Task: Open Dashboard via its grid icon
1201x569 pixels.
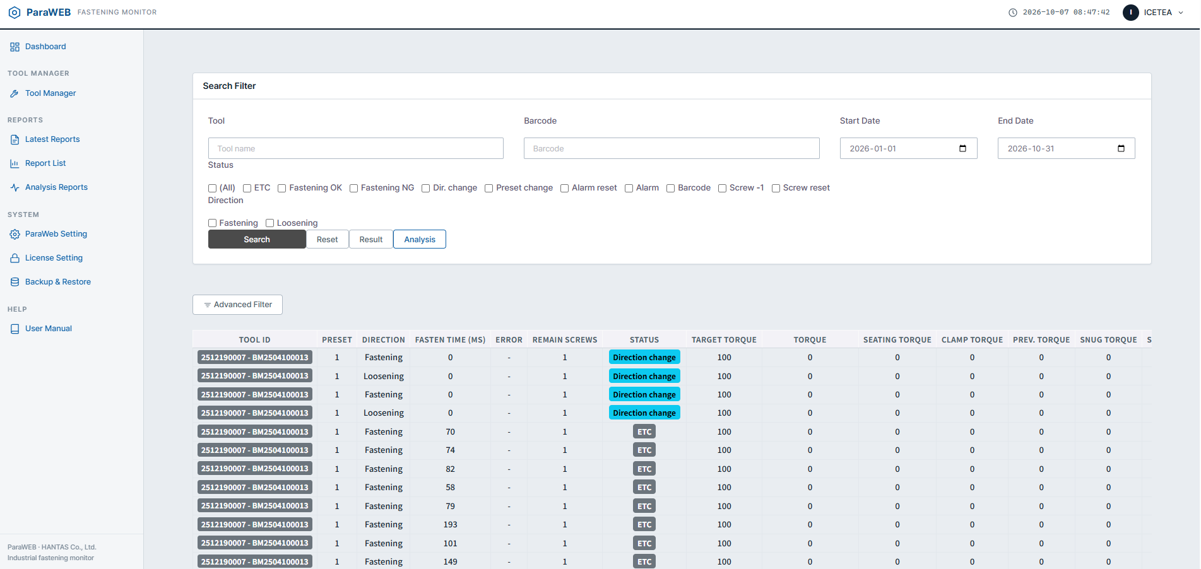Action: click(15, 47)
